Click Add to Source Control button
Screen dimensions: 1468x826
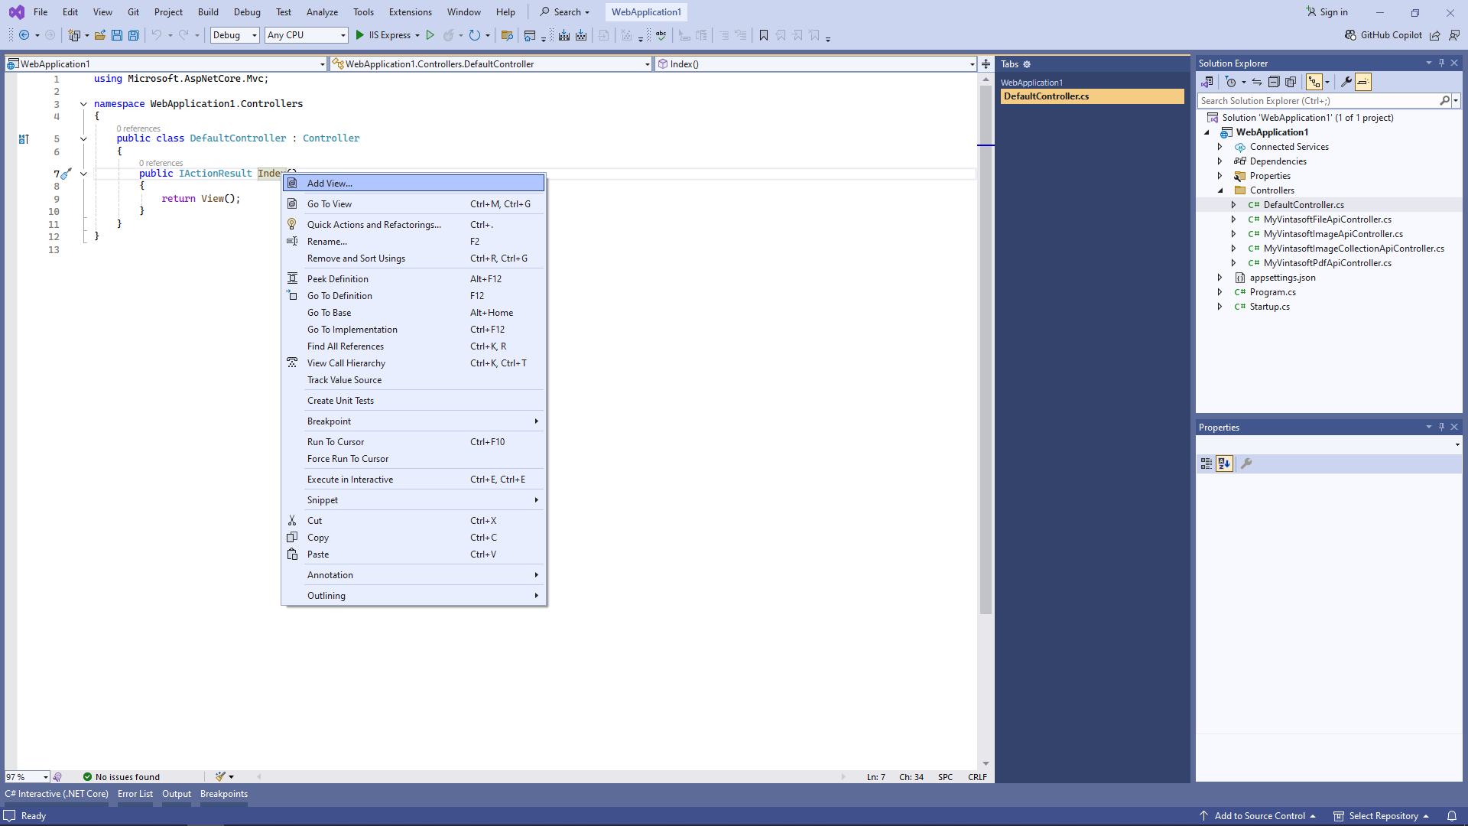coord(1259,816)
